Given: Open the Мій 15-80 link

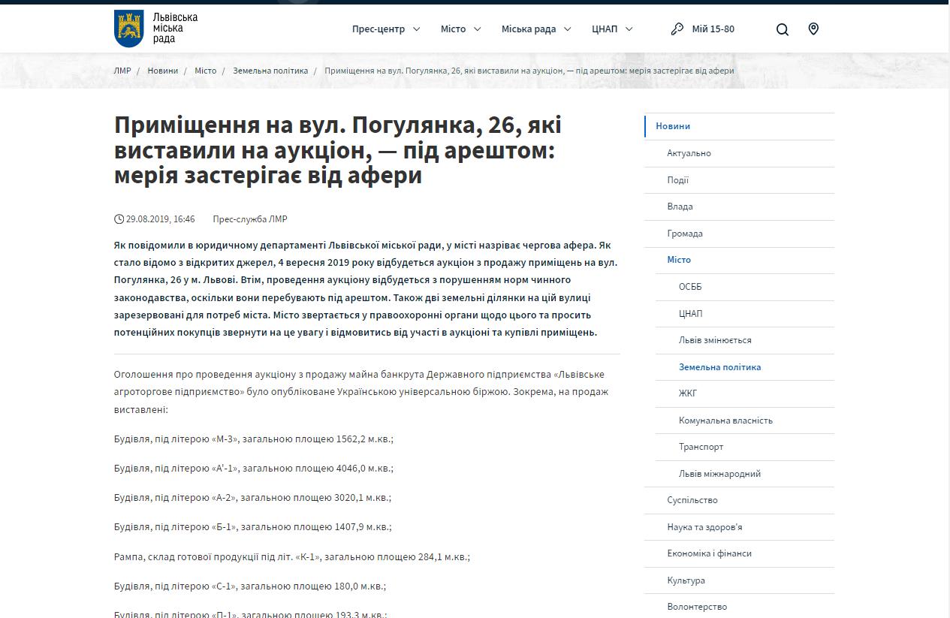Looking at the screenshot, I should click(713, 29).
